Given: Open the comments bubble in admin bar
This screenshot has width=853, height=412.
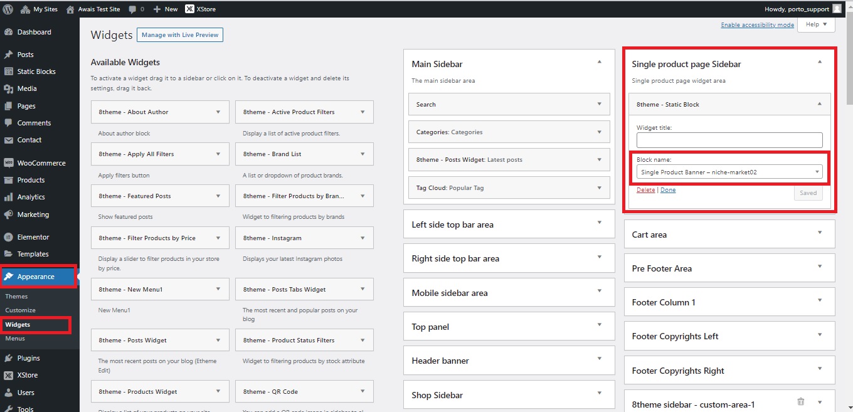Looking at the screenshot, I should click(x=136, y=9).
